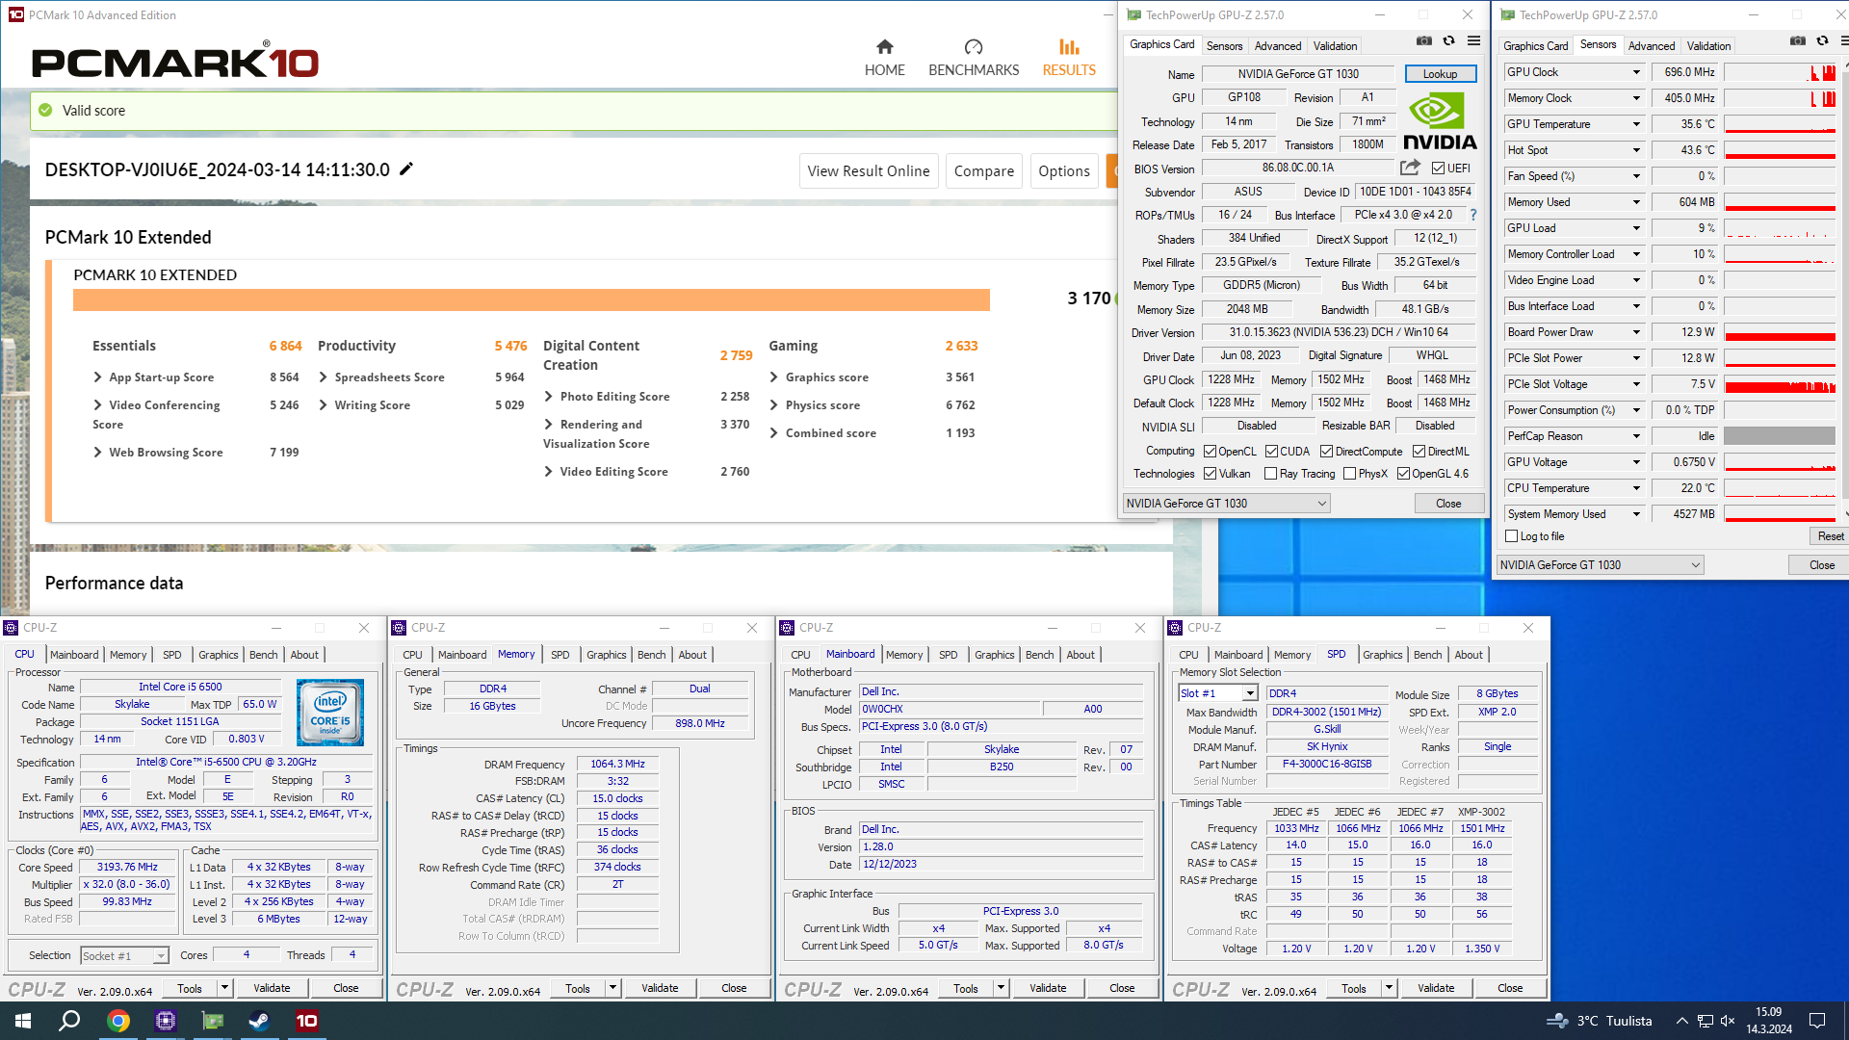
Task: Open SPD tab in CPU-Z Memory window
Action: coord(560,655)
